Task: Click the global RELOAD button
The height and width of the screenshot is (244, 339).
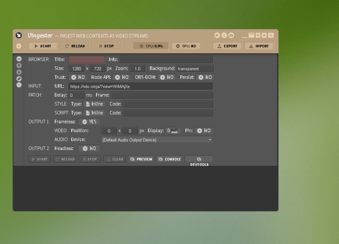Action: (75, 46)
